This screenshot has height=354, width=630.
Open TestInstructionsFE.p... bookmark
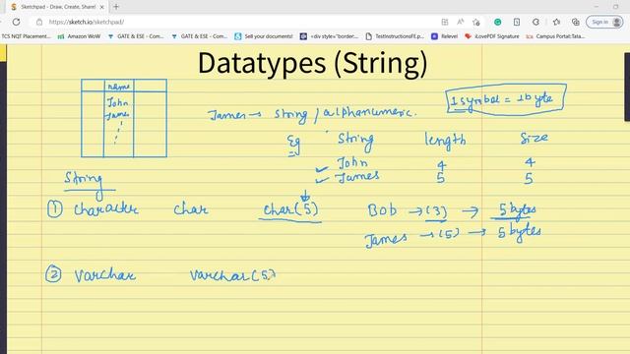tap(395, 36)
